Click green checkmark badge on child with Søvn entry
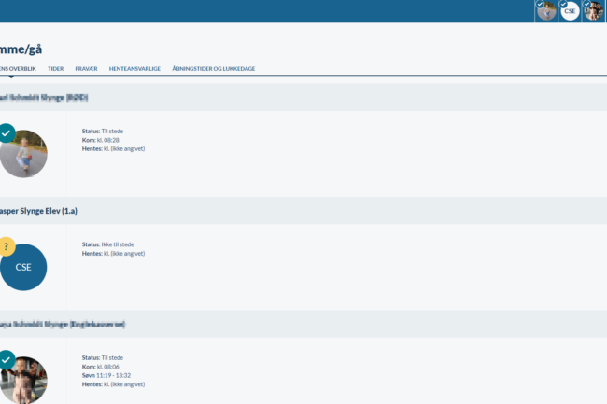607x404 pixels. click(x=6, y=359)
